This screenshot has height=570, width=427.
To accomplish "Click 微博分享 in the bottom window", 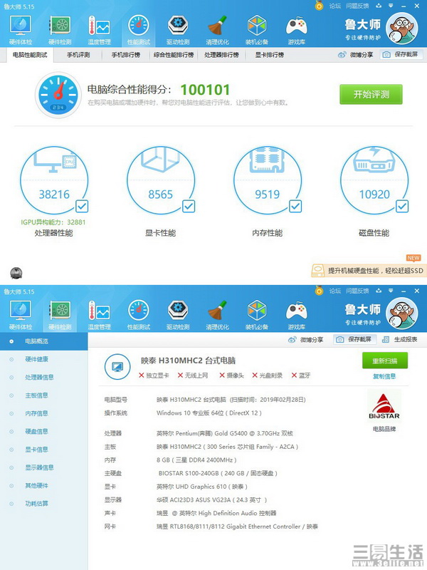I will [305, 340].
